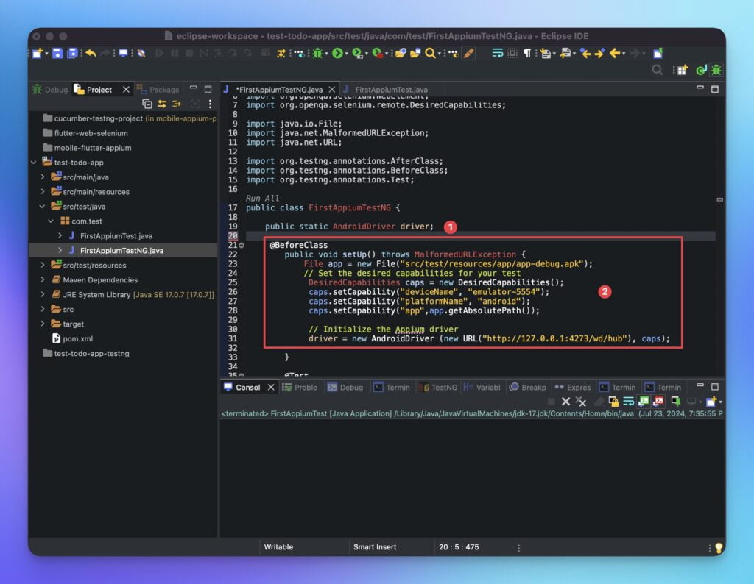Click the Undo arrow icon
754x584 pixels.
91,53
